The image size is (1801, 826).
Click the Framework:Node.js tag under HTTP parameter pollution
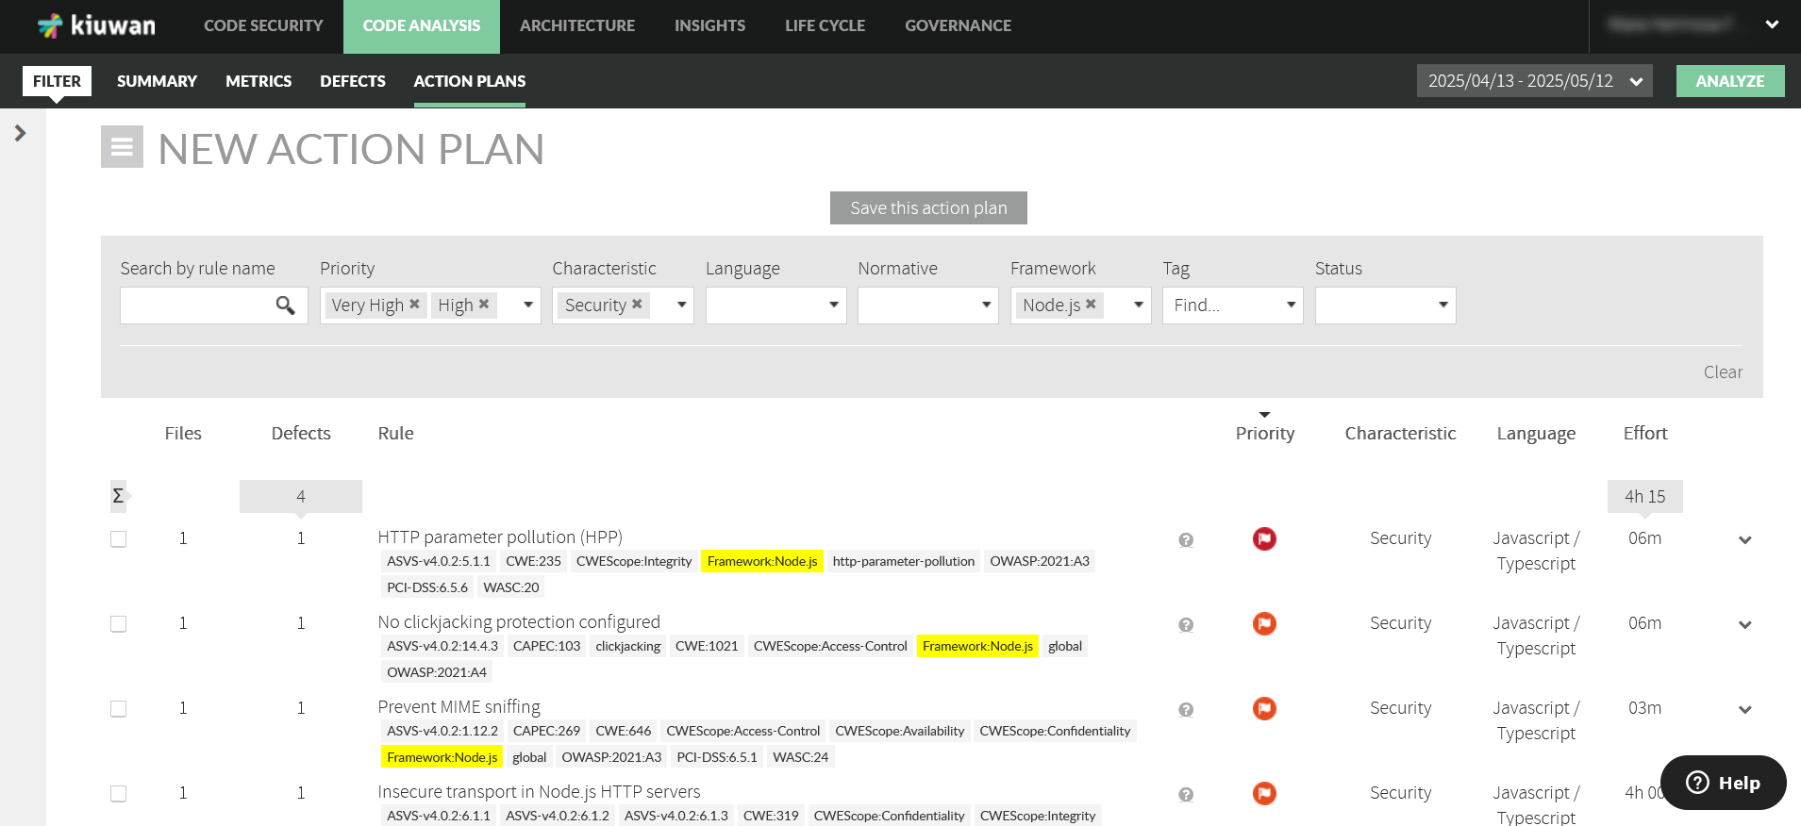[762, 561]
